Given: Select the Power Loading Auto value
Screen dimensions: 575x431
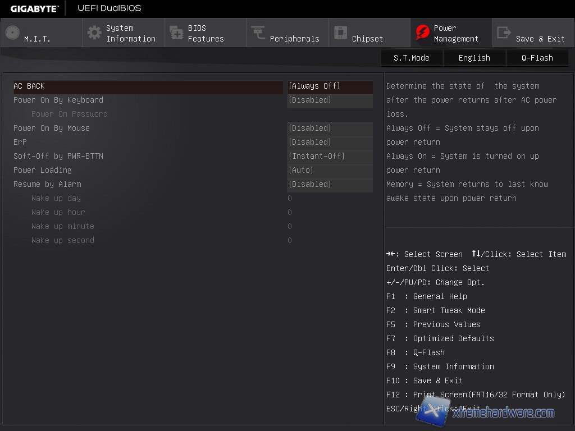Looking at the screenshot, I should pyautogui.click(x=330, y=171).
